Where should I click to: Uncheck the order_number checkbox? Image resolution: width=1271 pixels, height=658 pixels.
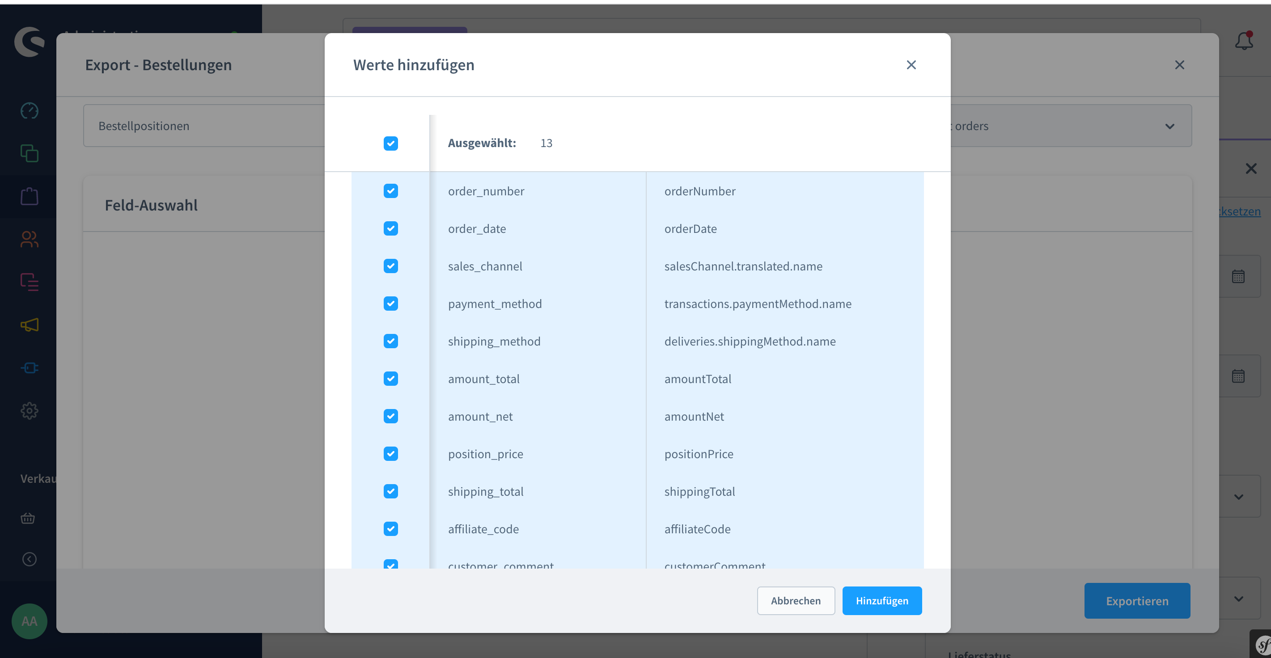tap(391, 191)
